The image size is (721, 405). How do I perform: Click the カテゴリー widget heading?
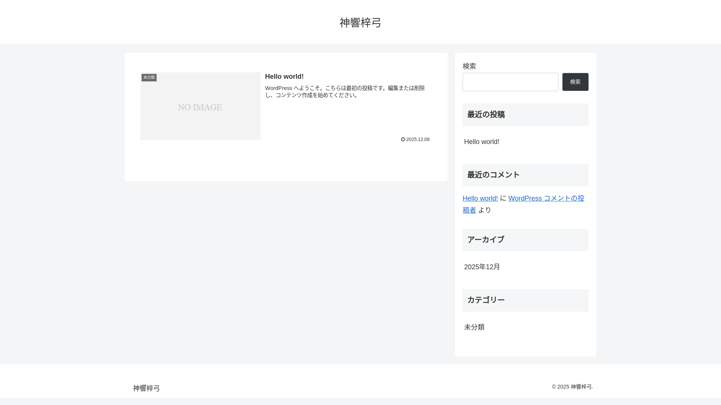coord(526,300)
